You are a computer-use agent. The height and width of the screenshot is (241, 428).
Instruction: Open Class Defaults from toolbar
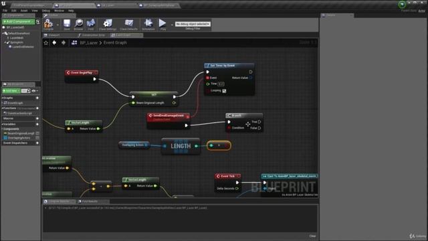click(x=129, y=24)
